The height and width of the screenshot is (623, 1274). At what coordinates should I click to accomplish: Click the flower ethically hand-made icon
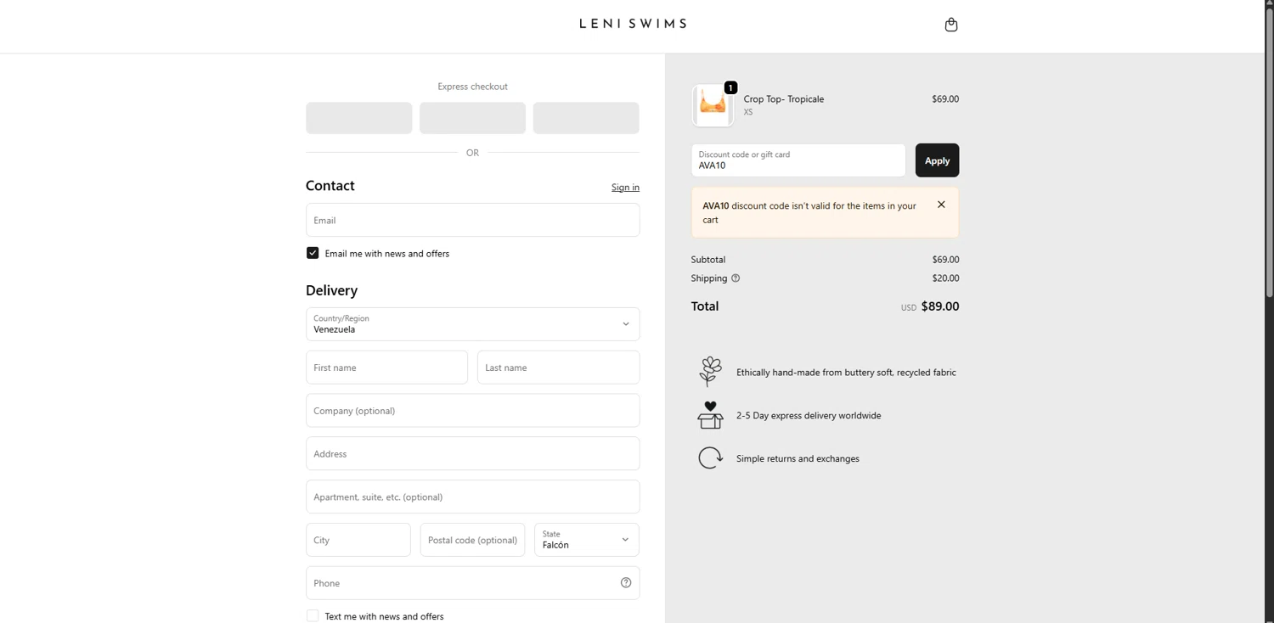[x=710, y=372]
